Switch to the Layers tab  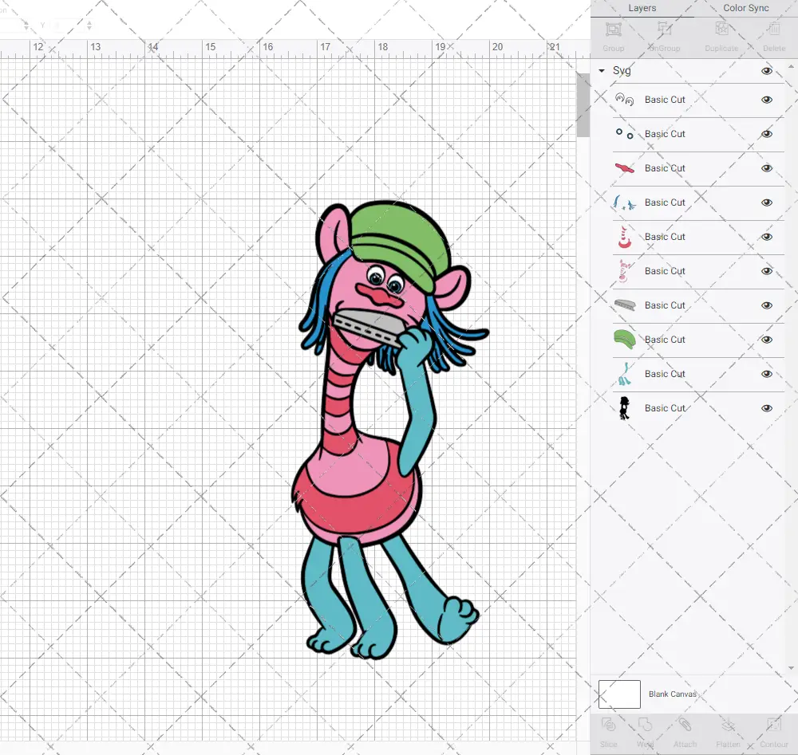(x=642, y=8)
